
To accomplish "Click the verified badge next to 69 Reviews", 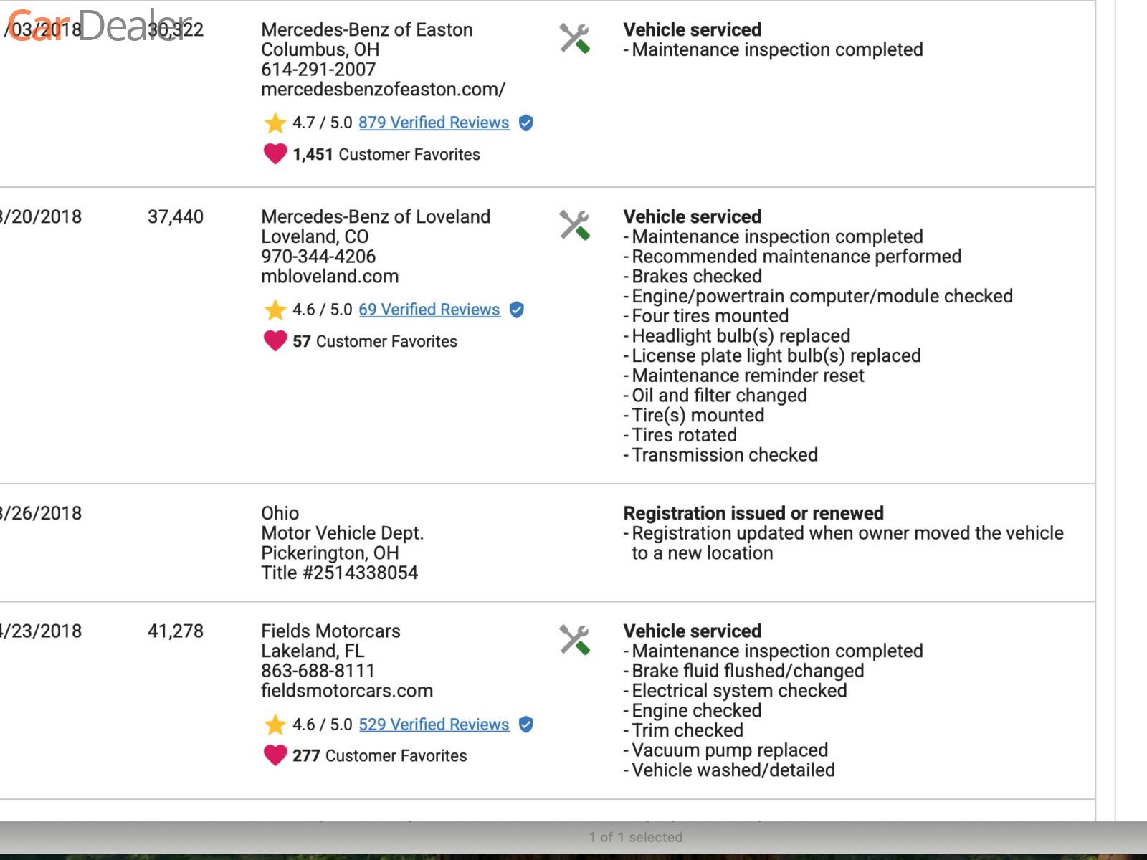I will click(517, 310).
